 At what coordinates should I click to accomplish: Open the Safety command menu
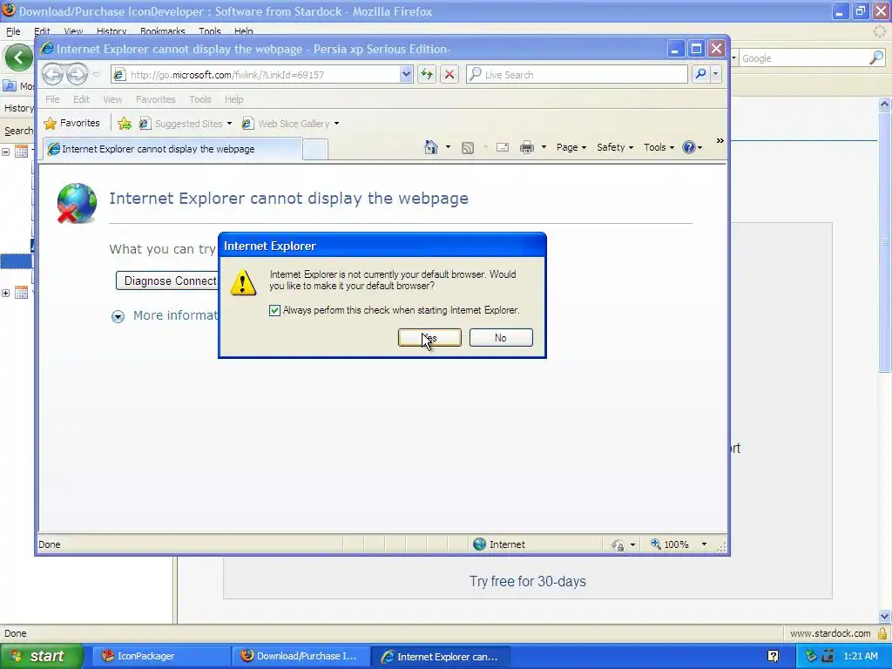[615, 147]
